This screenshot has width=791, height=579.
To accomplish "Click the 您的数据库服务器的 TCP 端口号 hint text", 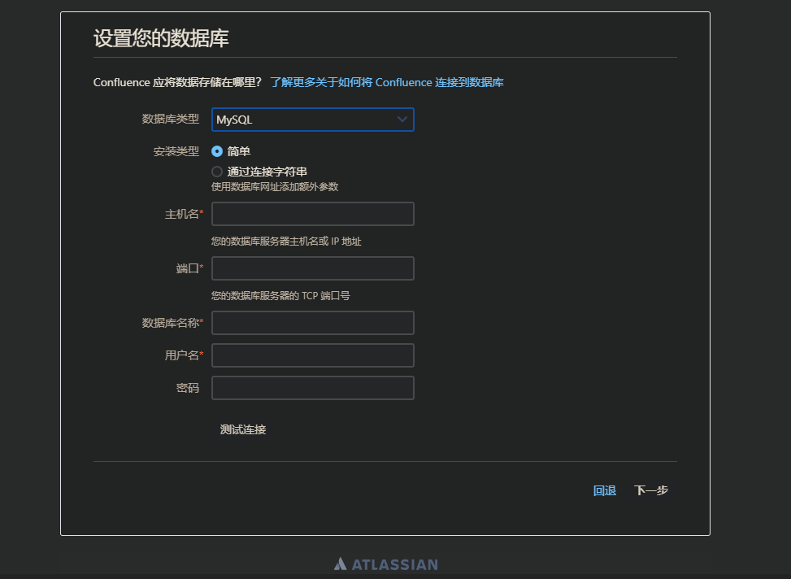I will pos(280,296).
